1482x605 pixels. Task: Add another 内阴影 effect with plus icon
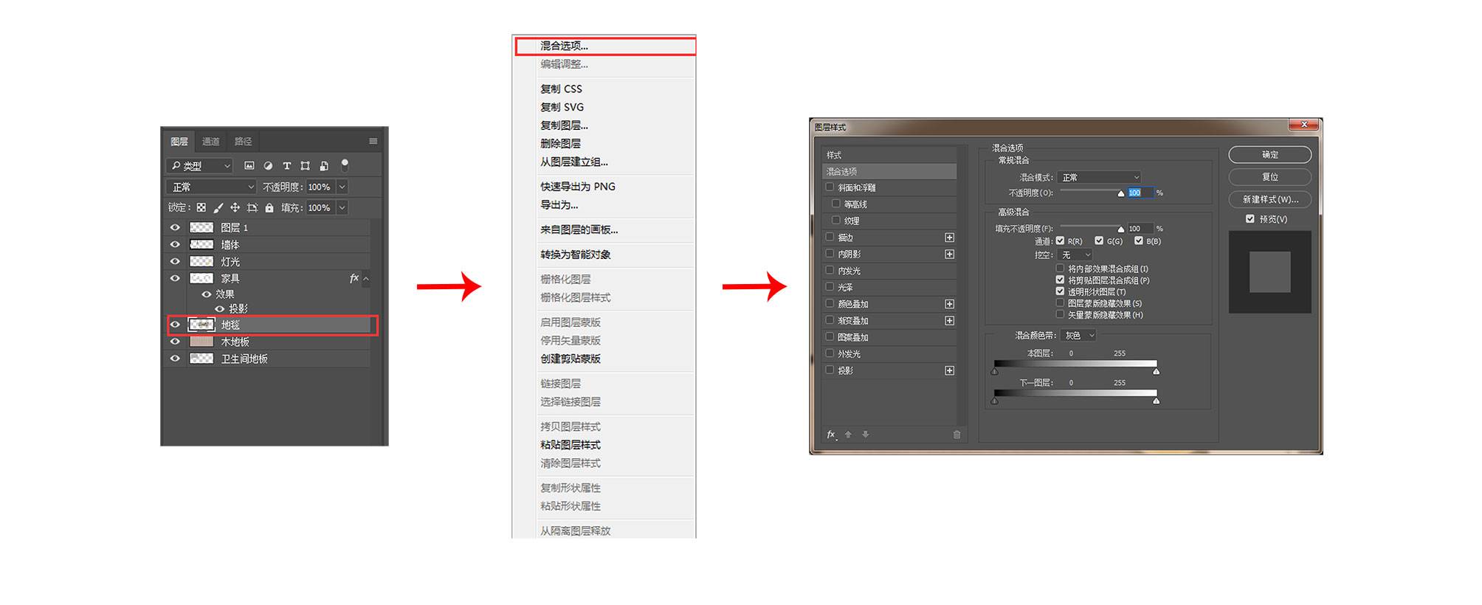[x=949, y=254]
